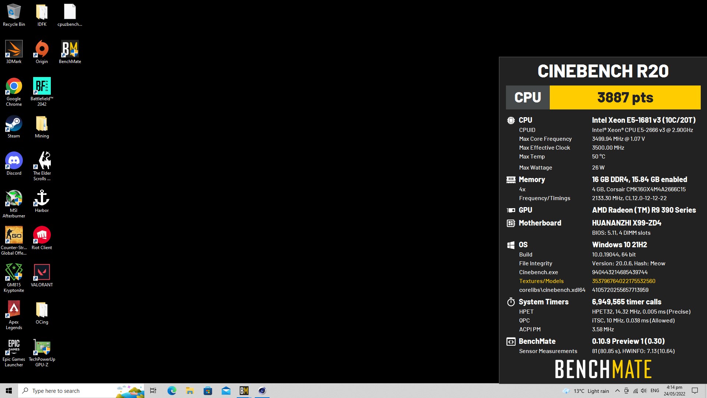Open the clock showing 4:14 pm

click(x=674, y=391)
